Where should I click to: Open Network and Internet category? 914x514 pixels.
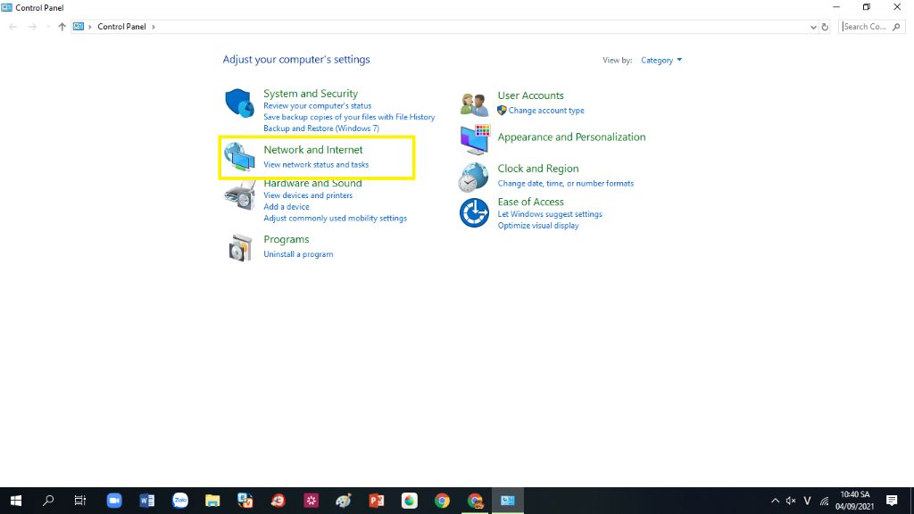313,150
